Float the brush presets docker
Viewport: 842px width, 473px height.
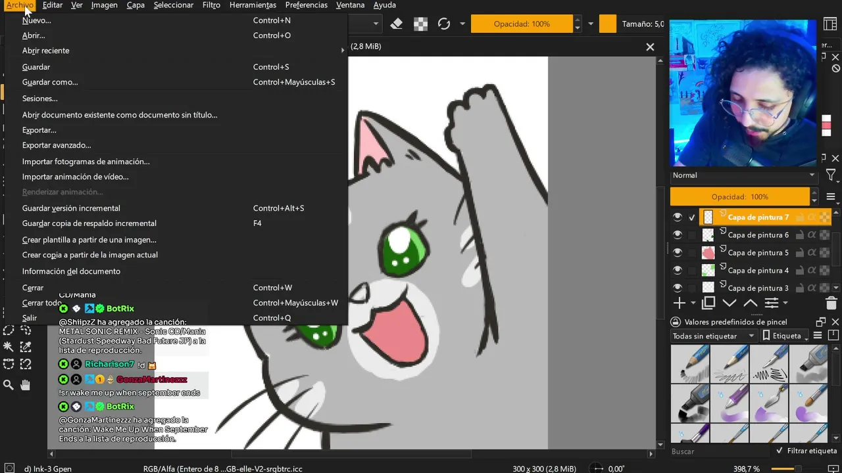click(821, 322)
